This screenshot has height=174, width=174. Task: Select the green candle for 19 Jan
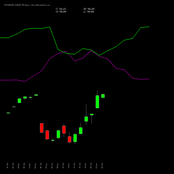click(86, 119)
